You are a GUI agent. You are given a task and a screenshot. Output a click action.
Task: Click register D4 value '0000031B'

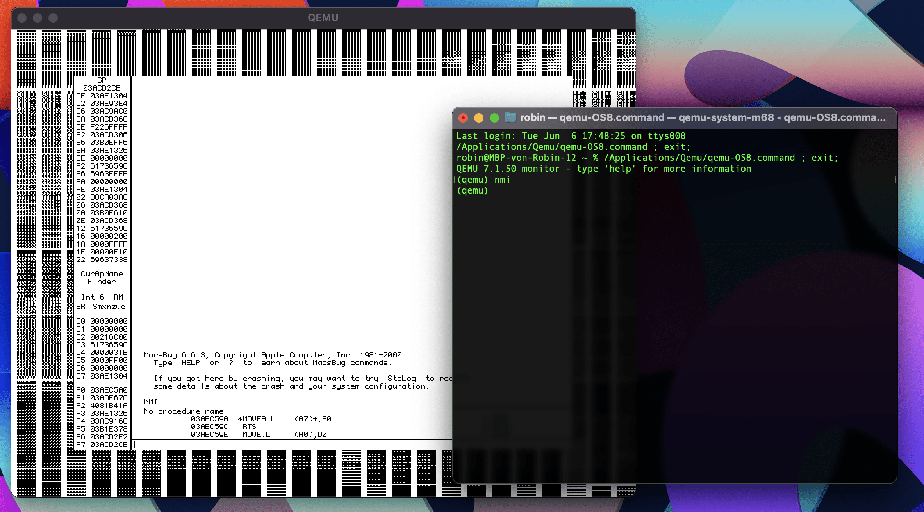pyautogui.click(x=109, y=352)
